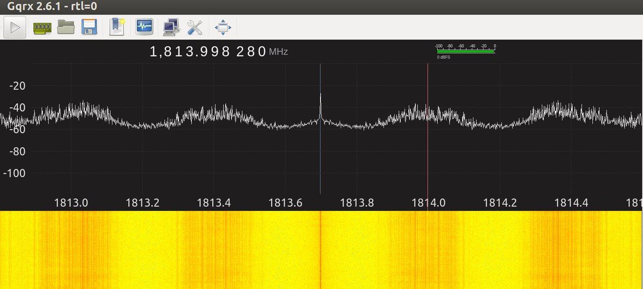The width and height of the screenshot is (643, 289).
Task: Toggle full screen mode with arrows icon
Action: (222, 27)
